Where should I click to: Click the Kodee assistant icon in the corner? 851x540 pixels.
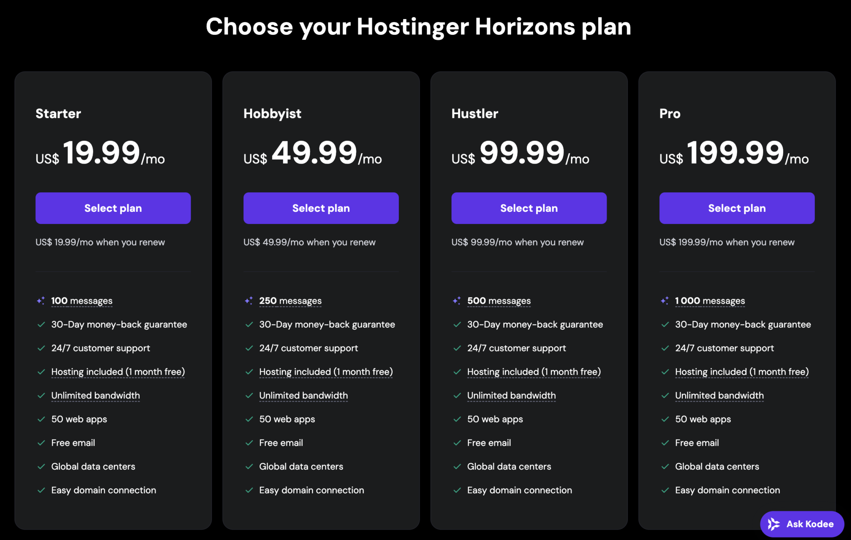773,524
